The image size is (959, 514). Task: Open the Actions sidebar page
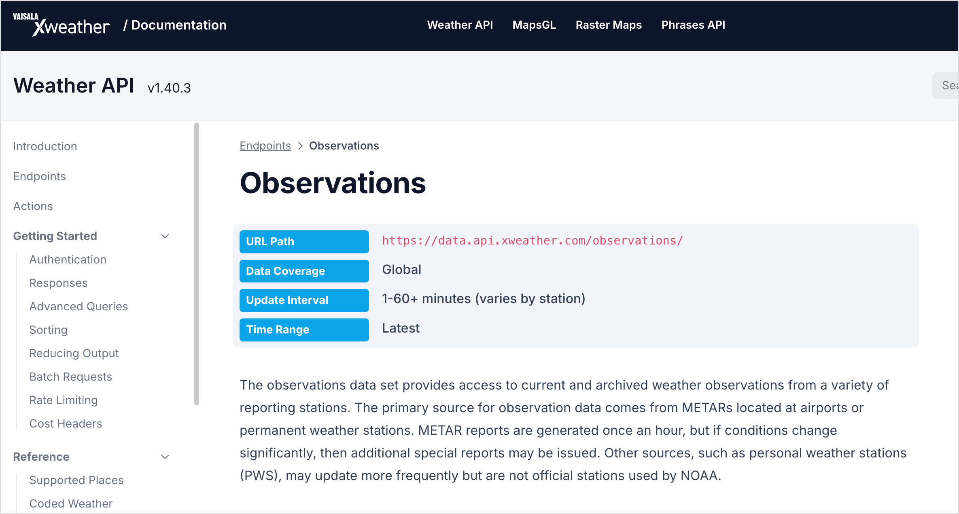(33, 206)
